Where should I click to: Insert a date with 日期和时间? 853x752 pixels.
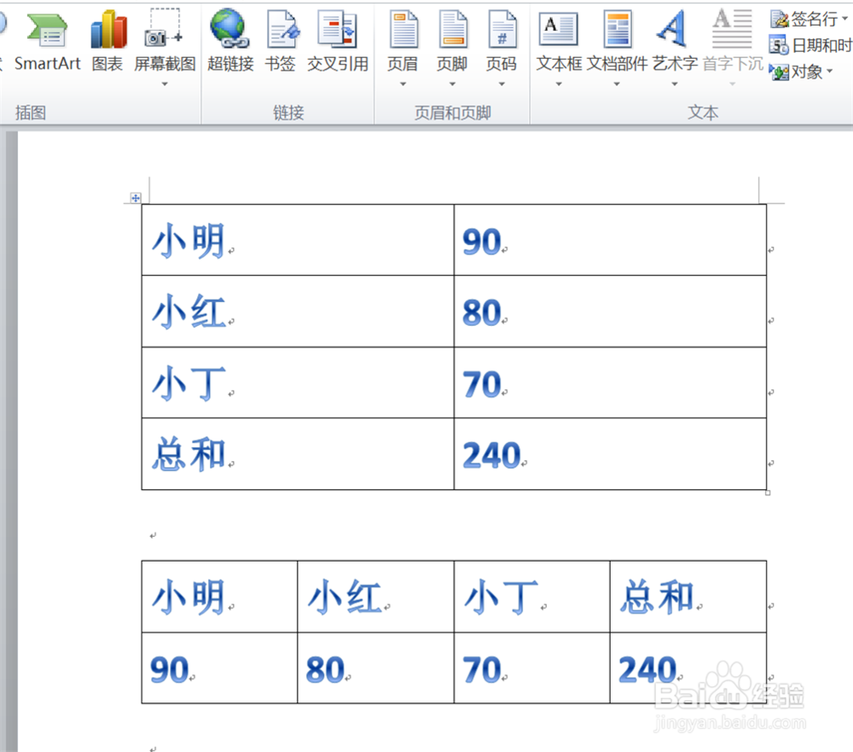(810, 45)
